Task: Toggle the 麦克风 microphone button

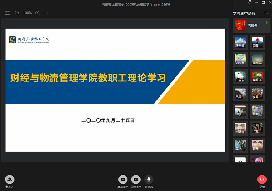Action: pos(149,180)
